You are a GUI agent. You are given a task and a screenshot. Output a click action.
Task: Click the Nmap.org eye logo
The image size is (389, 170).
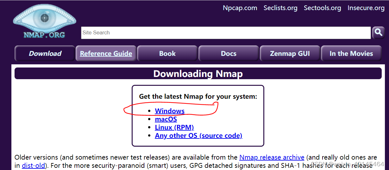44,21
